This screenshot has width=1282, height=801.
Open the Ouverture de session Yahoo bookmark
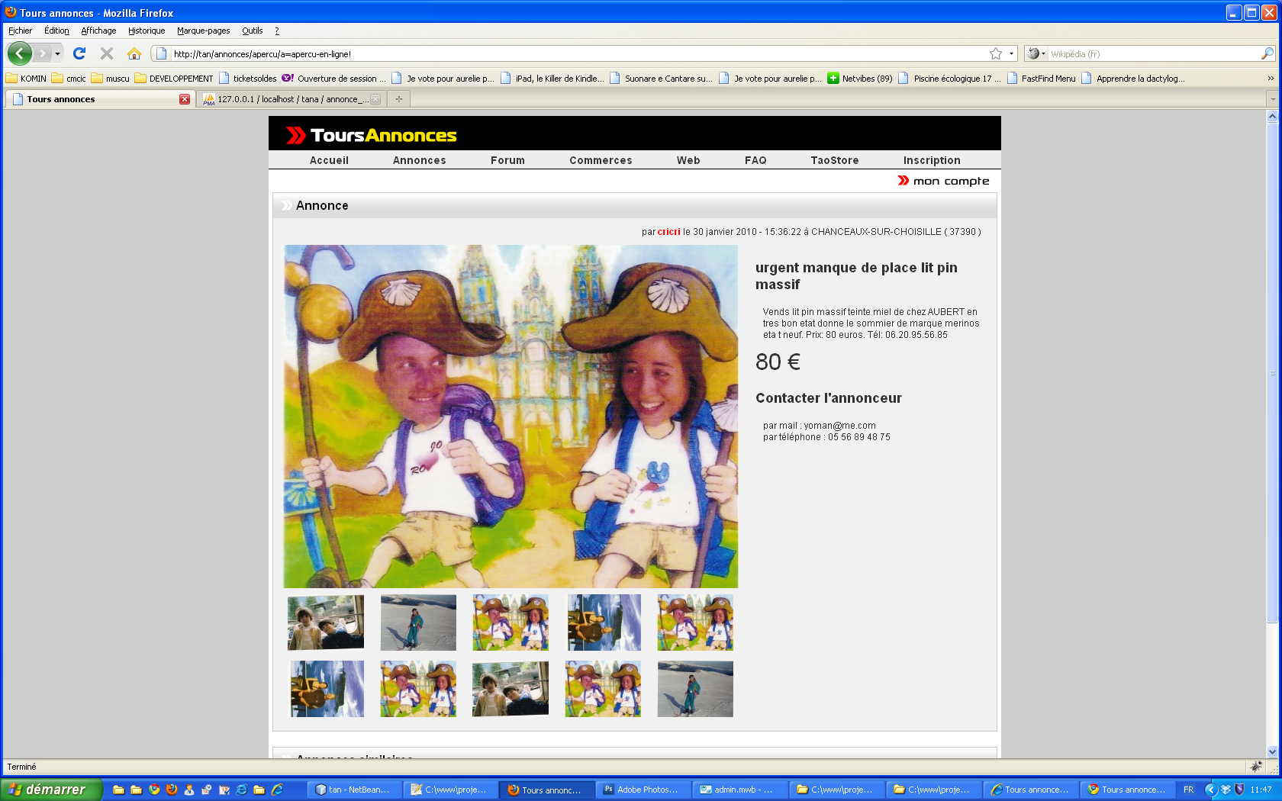point(334,78)
